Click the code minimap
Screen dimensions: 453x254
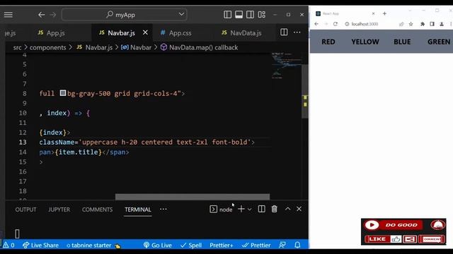[286, 66]
